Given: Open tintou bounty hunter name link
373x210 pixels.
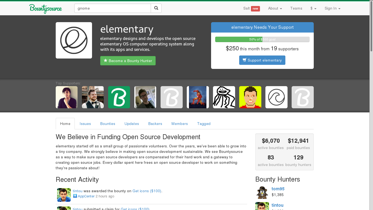Looking at the screenshot, I should coord(277,205).
